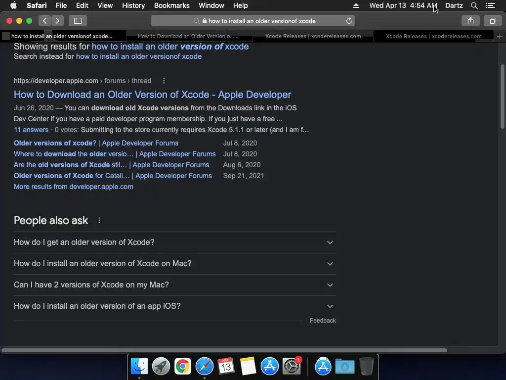This screenshot has height=380, width=506.
Task: Open 'Older versions of xcode?' forum link
Action: 96,143
